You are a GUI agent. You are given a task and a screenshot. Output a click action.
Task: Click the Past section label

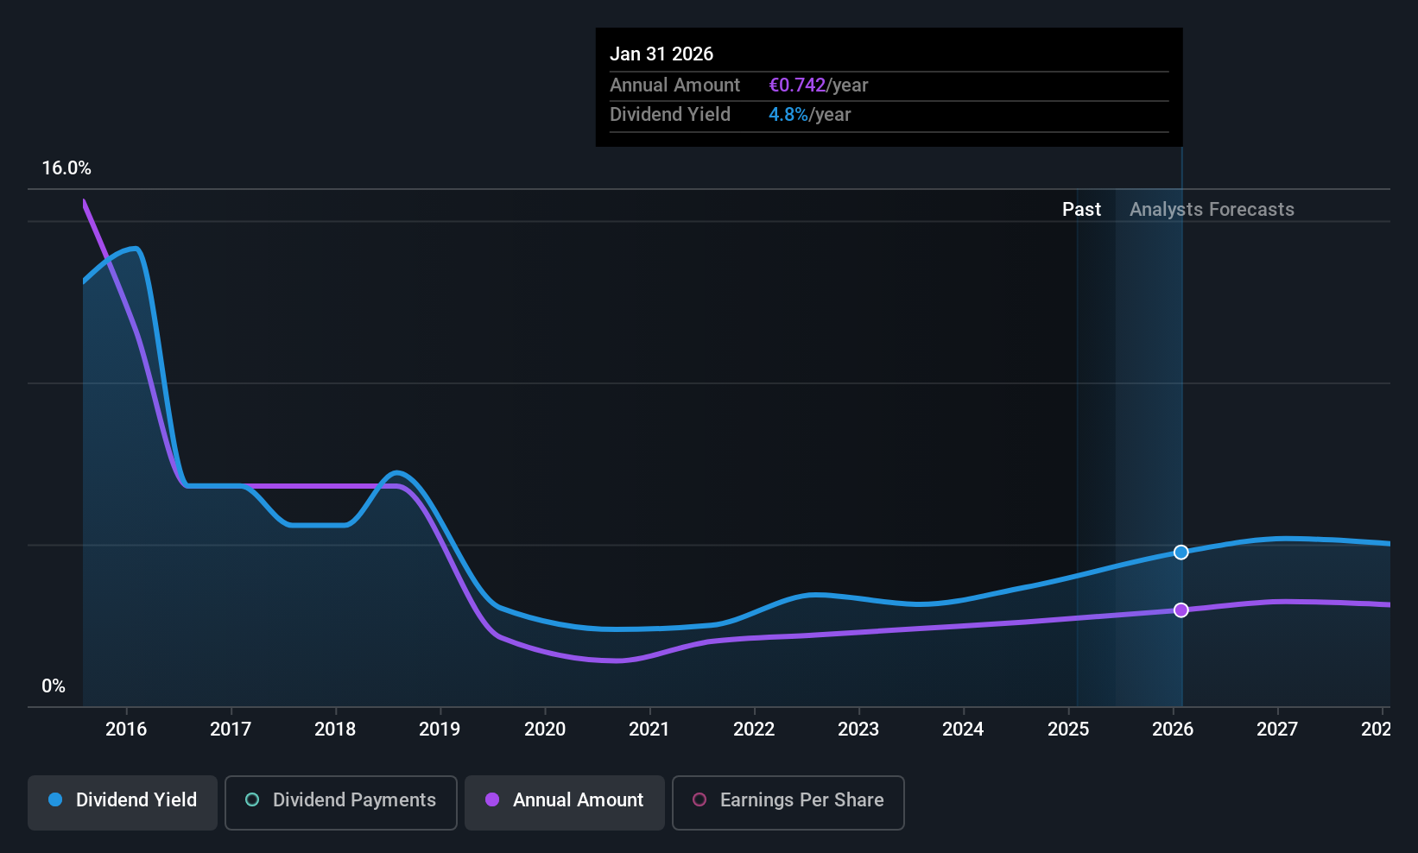(1081, 210)
